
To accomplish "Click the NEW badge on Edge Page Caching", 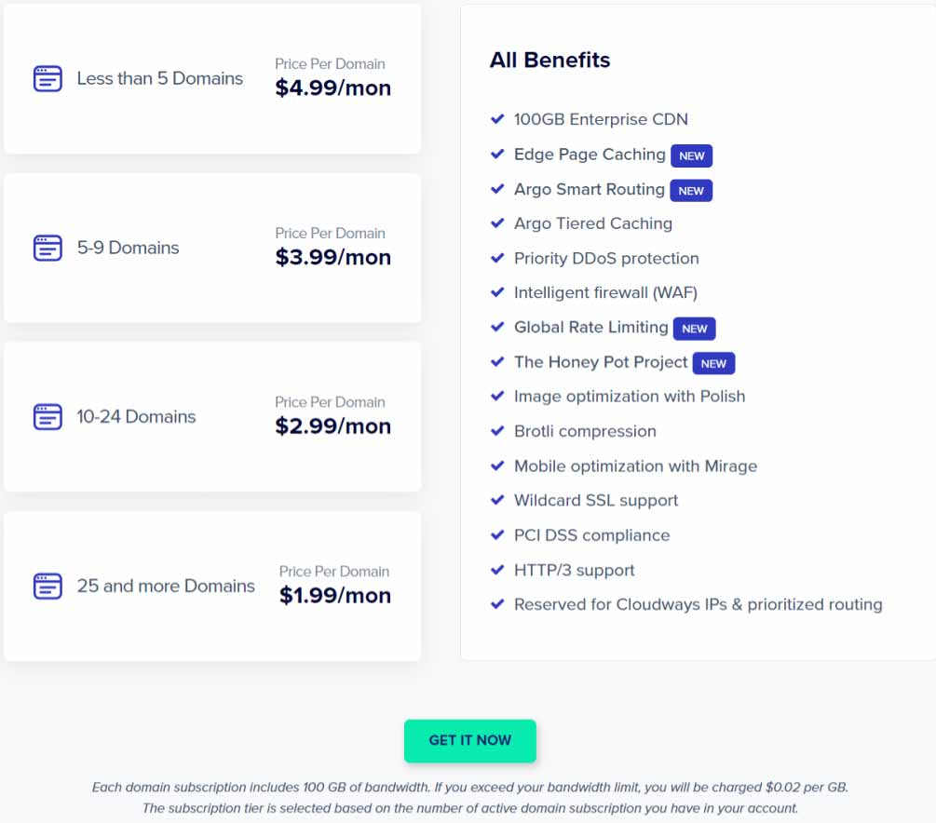I will point(692,155).
